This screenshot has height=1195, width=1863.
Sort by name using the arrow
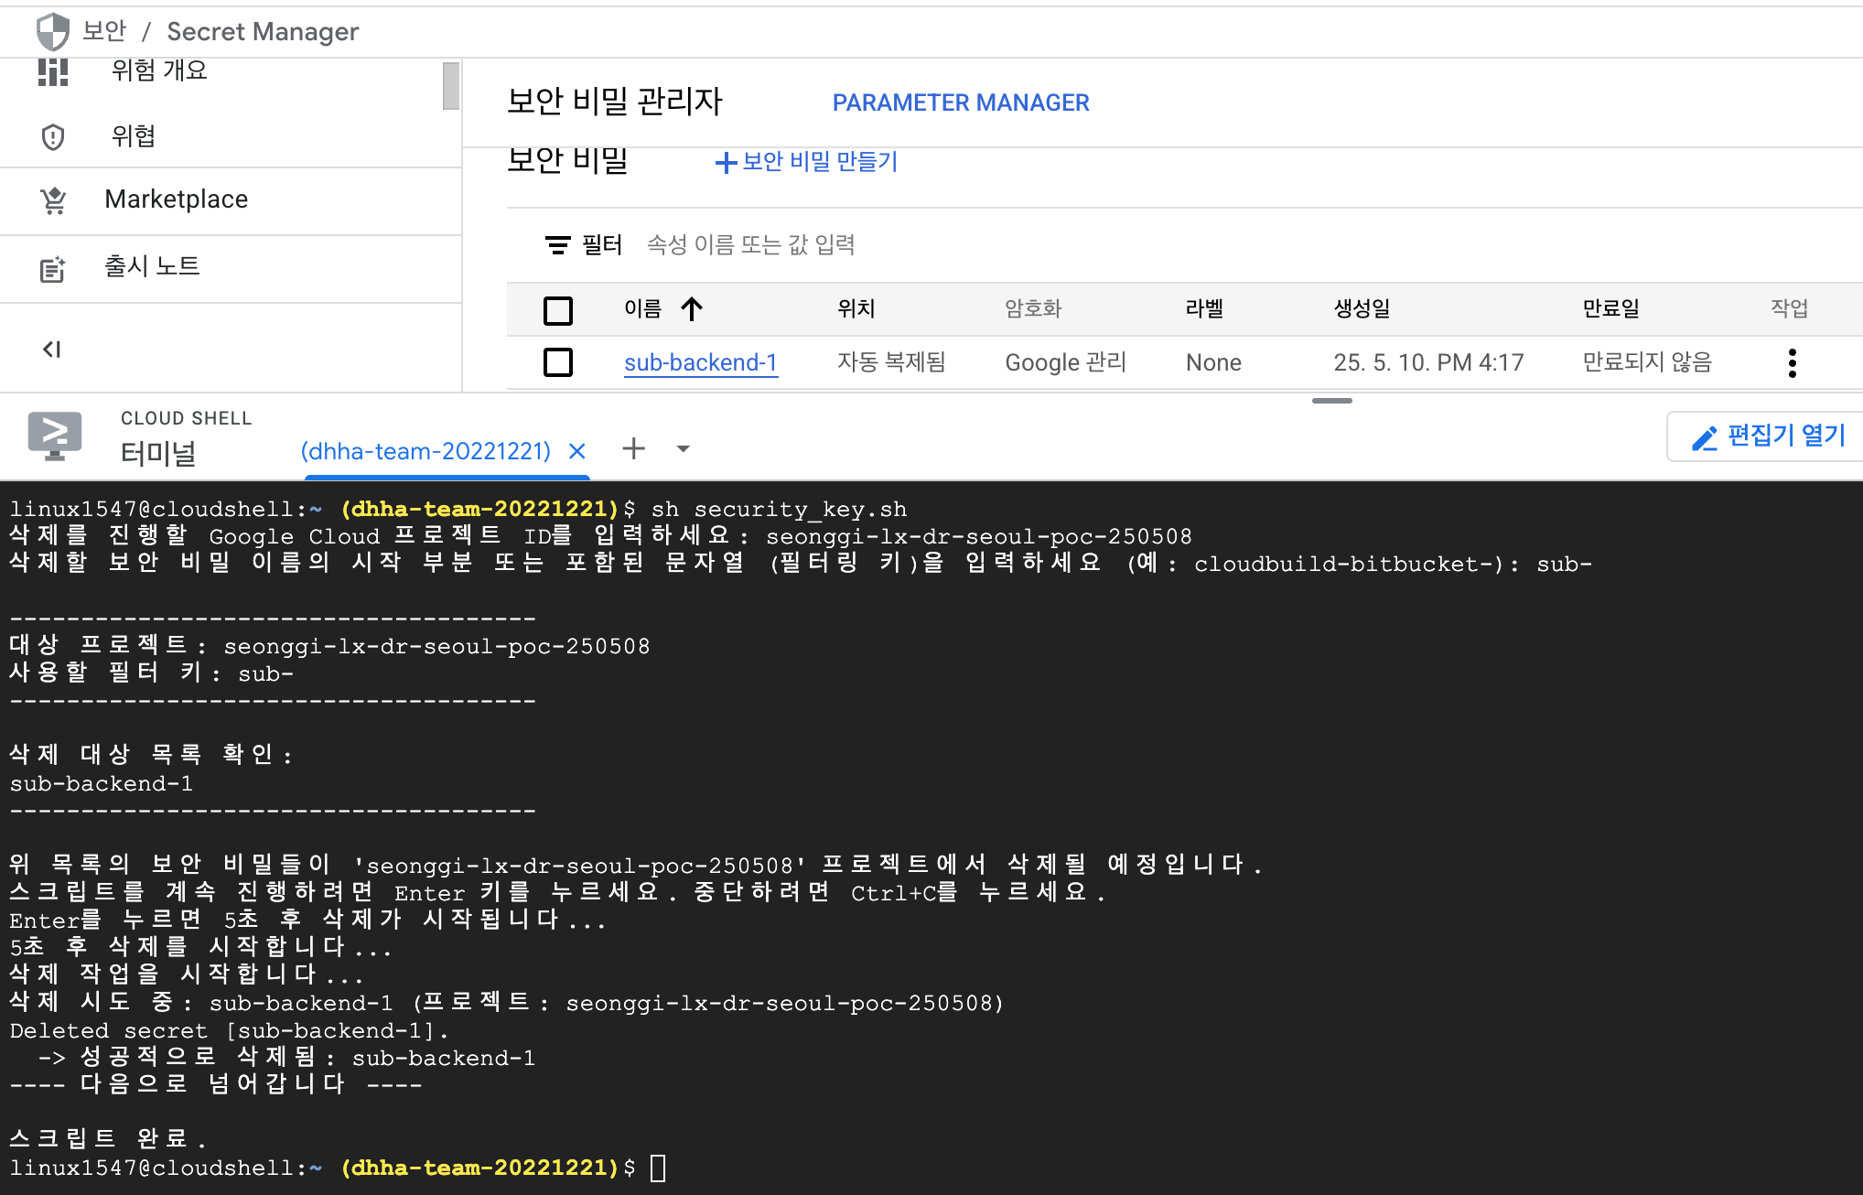[692, 309]
